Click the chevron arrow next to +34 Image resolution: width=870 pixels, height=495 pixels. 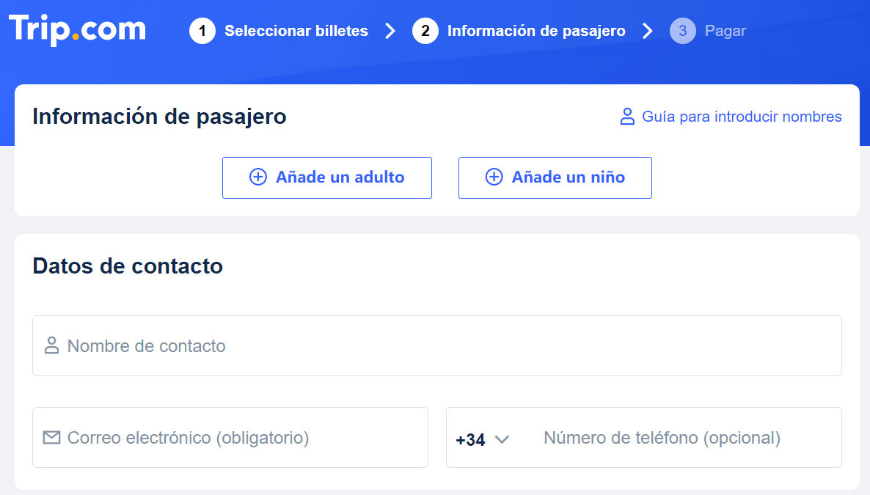pyautogui.click(x=502, y=439)
